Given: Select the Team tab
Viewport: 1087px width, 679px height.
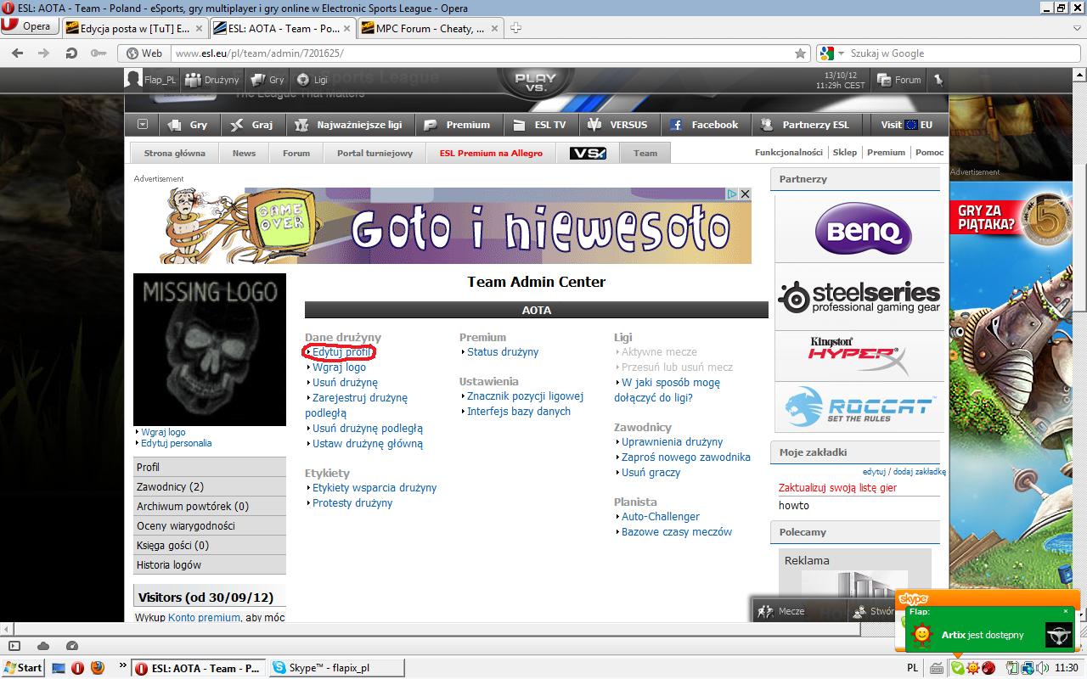Looking at the screenshot, I should click(645, 153).
